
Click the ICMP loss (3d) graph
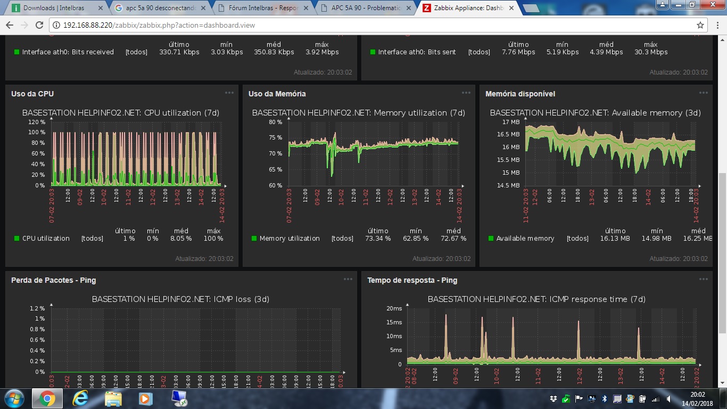coord(196,340)
